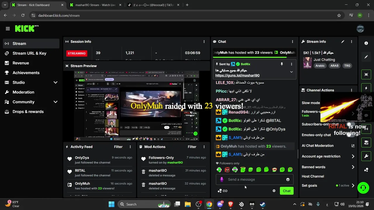
Task: Click Host Channel action
Action: point(313,176)
